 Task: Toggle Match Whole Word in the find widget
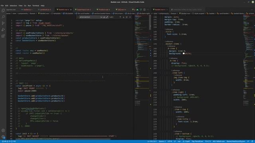pyautogui.click(x=104, y=17)
